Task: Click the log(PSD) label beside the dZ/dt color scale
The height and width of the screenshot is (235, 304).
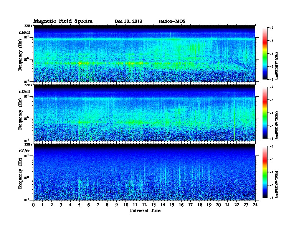Action: coord(277,184)
